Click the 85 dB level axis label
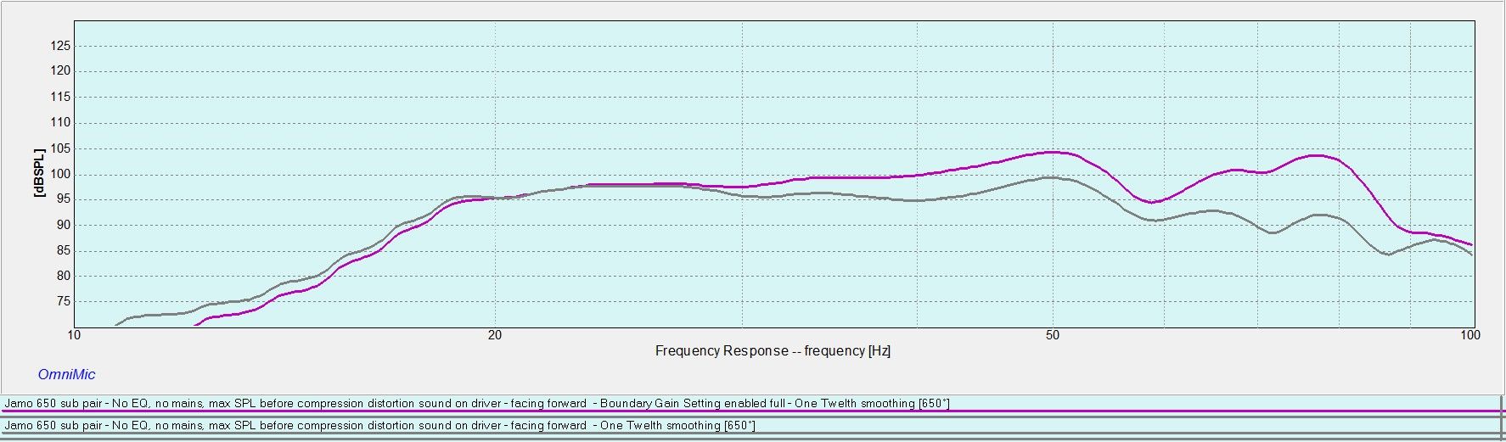This screenshot has width=1506, height=442. click(64, 250)
